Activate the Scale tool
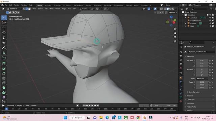Viewport: 216px width, 121px height. pyautogui.click(x=4, y=38)
